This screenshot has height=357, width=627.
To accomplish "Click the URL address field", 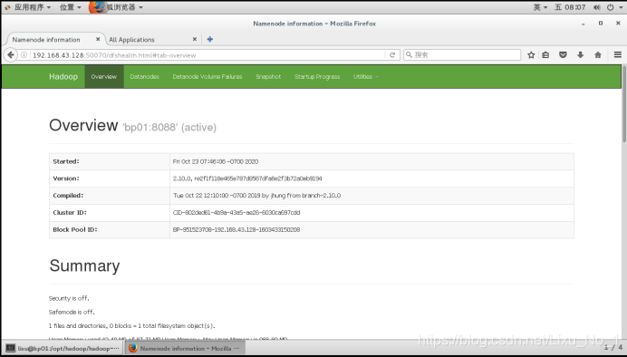I will (x=207, y=55).
